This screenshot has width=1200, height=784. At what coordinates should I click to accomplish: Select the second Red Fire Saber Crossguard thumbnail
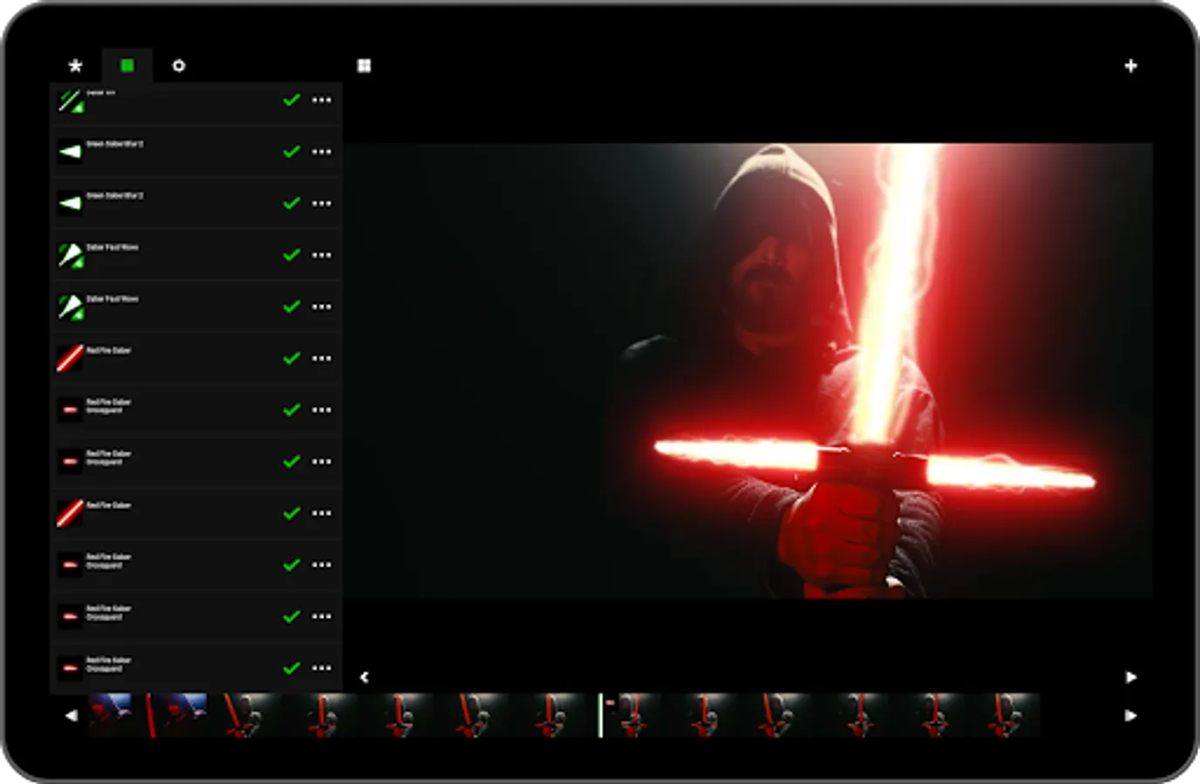[71, 462]
